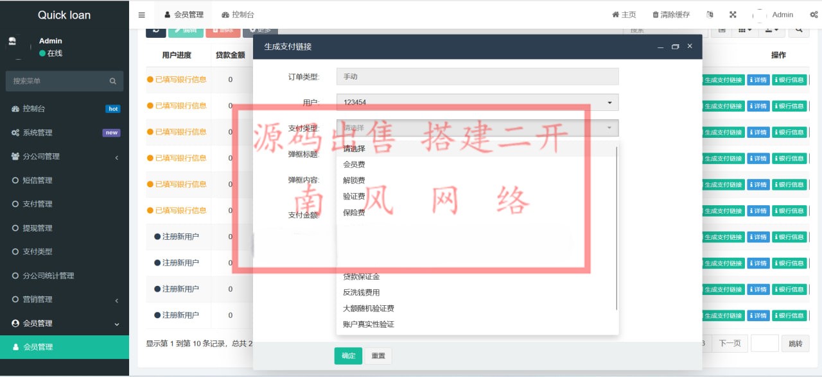This screenshot has height=377, width=822.
Task: Select the 反洗钱费用 option
Action: coord(362,292)
